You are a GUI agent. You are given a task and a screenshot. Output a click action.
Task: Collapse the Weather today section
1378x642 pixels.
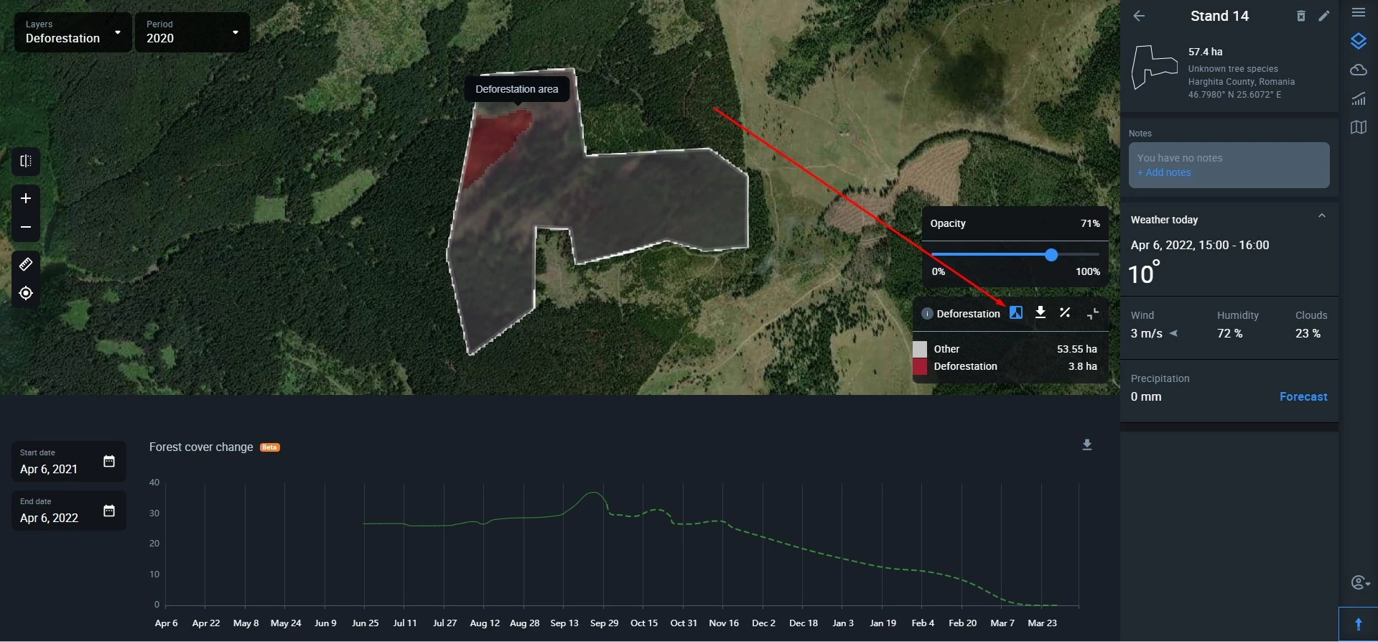click(x=1321, y=216)
